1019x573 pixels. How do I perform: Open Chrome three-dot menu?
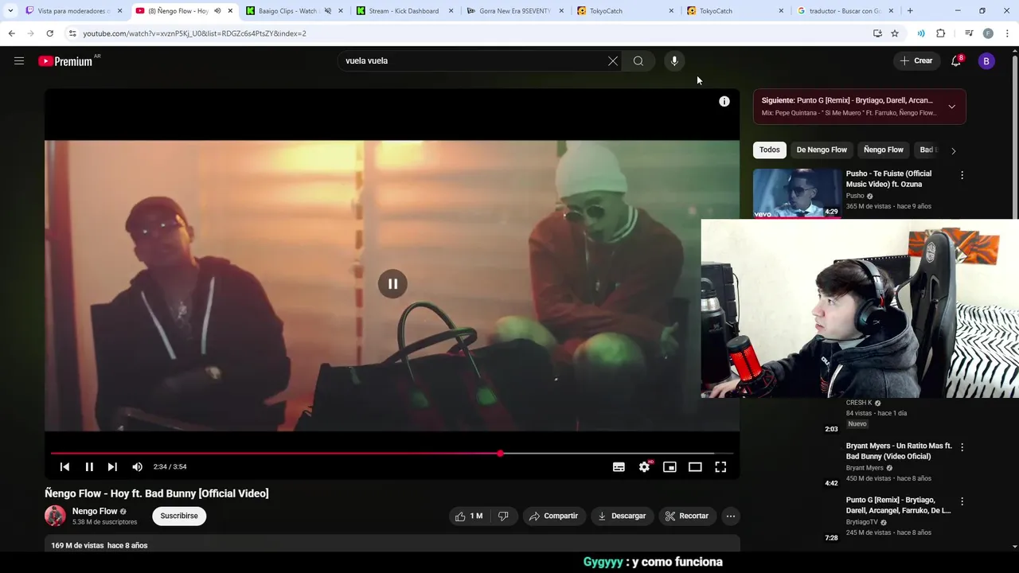1007,33
